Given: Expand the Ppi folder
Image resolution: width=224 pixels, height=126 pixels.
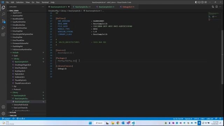Looking at the screenshot, I should click(x=15, y=86).
